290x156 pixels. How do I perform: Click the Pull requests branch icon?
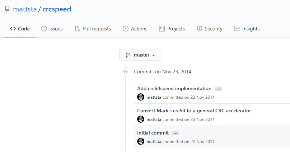tap(77, 29)
